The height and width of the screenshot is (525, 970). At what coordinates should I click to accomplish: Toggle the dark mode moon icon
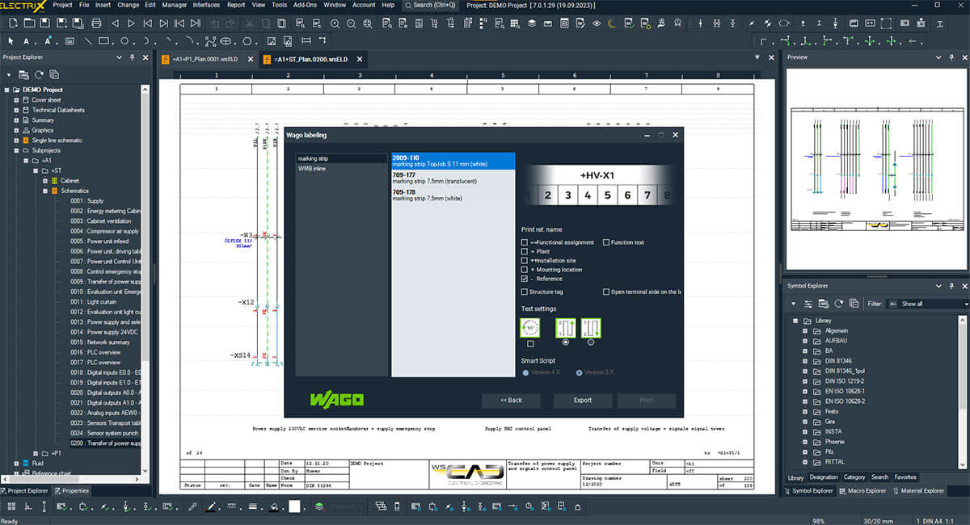[612, 23]
